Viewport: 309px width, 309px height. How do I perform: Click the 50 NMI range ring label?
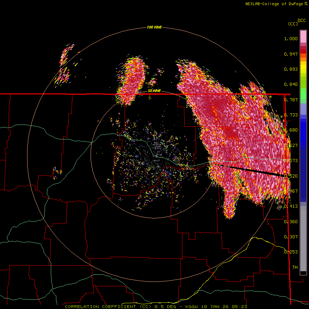tap(154, 91)
